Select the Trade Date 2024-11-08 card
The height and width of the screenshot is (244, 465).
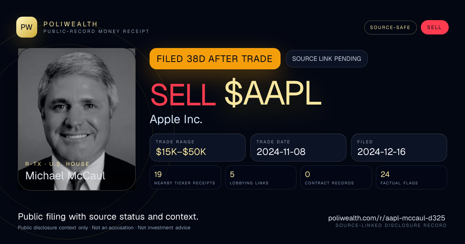coord(298,148)
